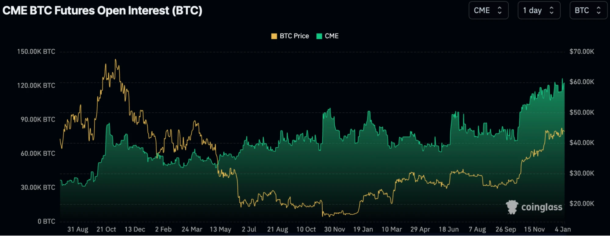
Task: Click the 2 Feb date label
Action: click(x=163, y=229)
